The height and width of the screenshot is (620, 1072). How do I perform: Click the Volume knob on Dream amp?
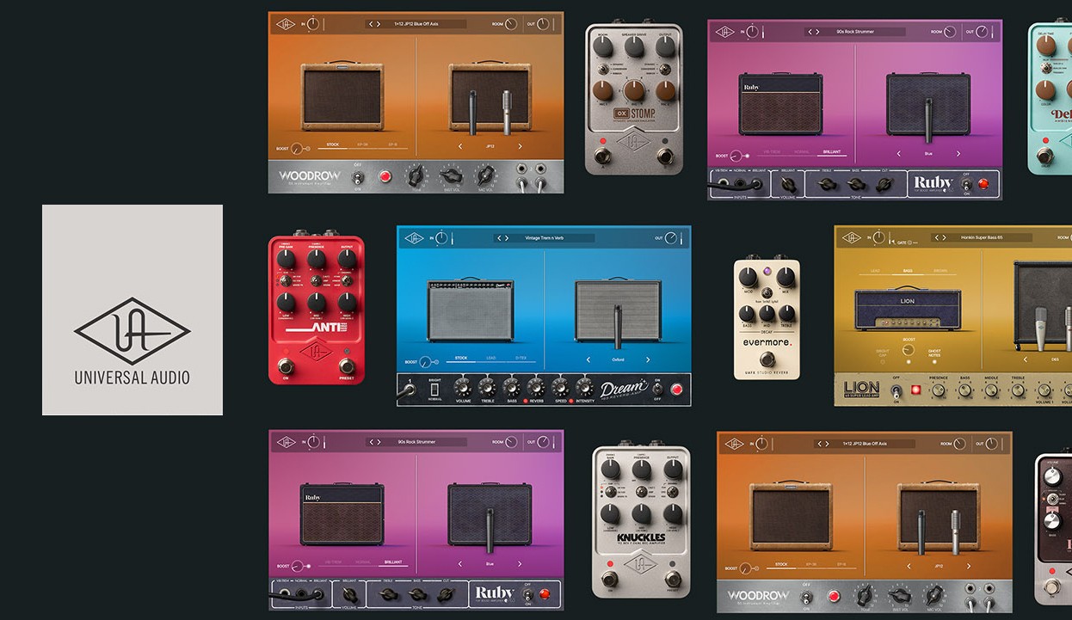point(463,386)
